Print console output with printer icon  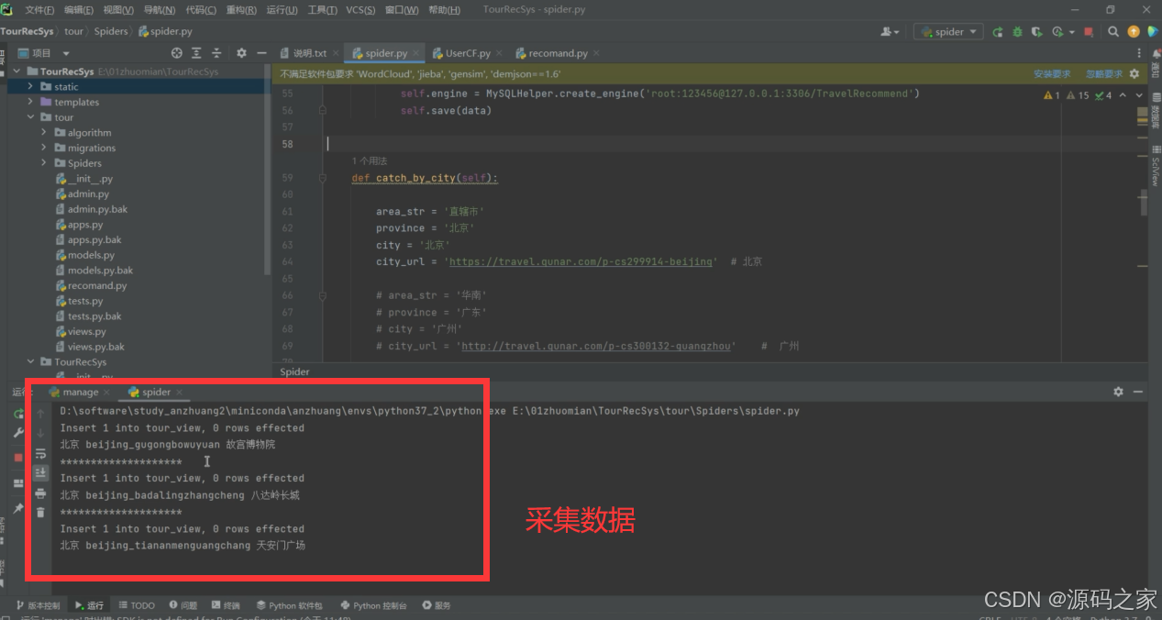(40, 493)
